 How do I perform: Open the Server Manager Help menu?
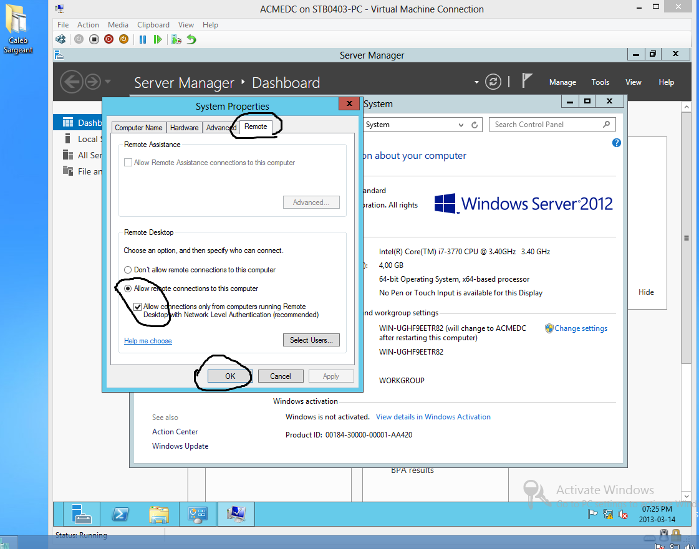[x=667, y=82]
